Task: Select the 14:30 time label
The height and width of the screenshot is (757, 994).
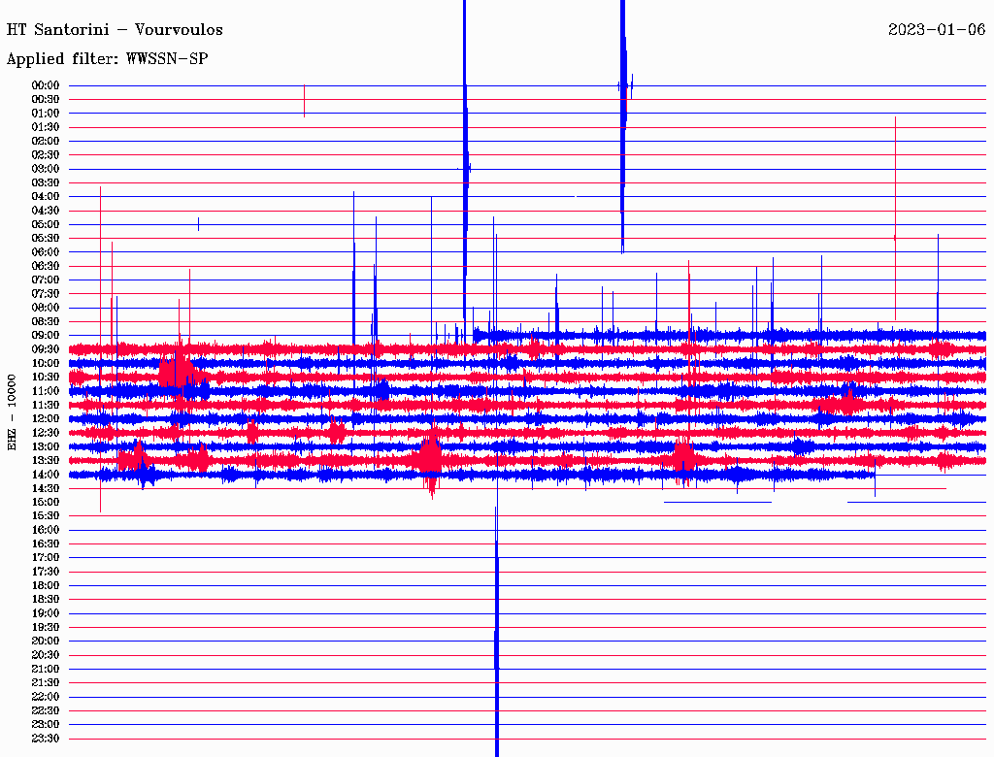Action: 45,488
